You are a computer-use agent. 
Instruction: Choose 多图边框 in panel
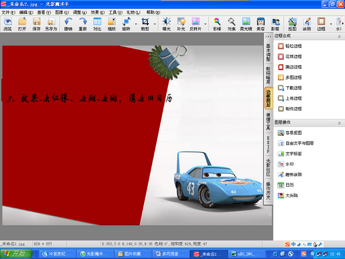click(290, 78)
